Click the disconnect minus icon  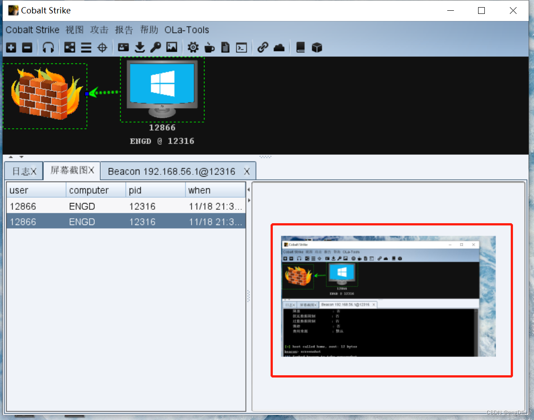(27, 48)
